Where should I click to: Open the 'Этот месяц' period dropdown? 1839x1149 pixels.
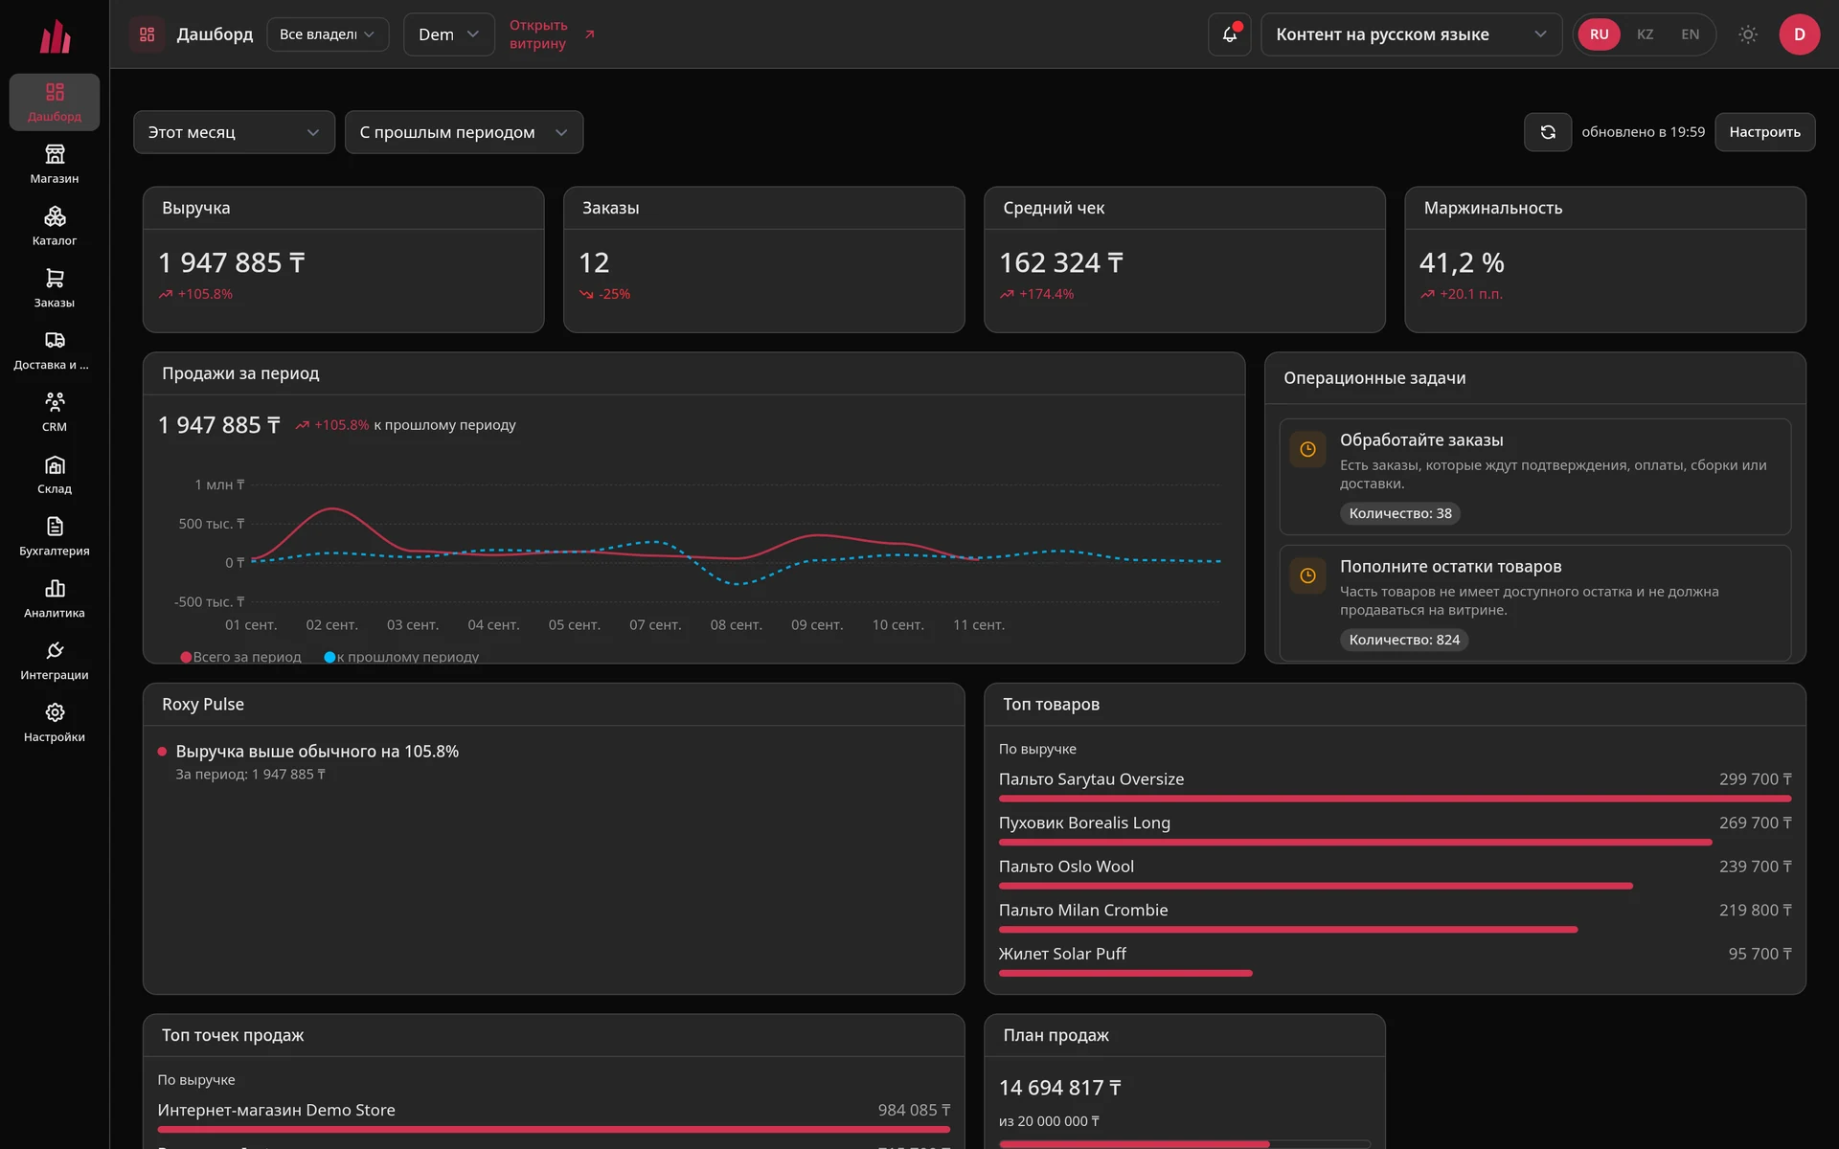coord(234,132)
